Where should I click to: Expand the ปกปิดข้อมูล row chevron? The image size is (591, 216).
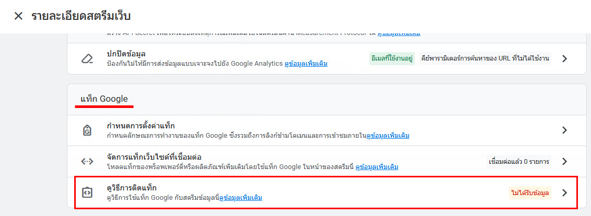[564, 59]
